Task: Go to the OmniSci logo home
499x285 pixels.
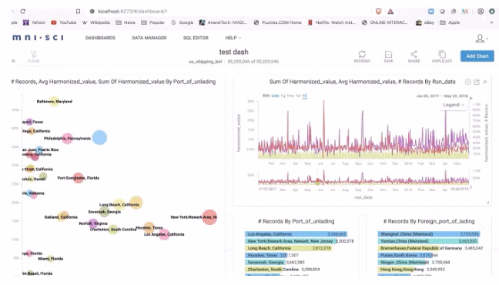Action: point(38,38)
